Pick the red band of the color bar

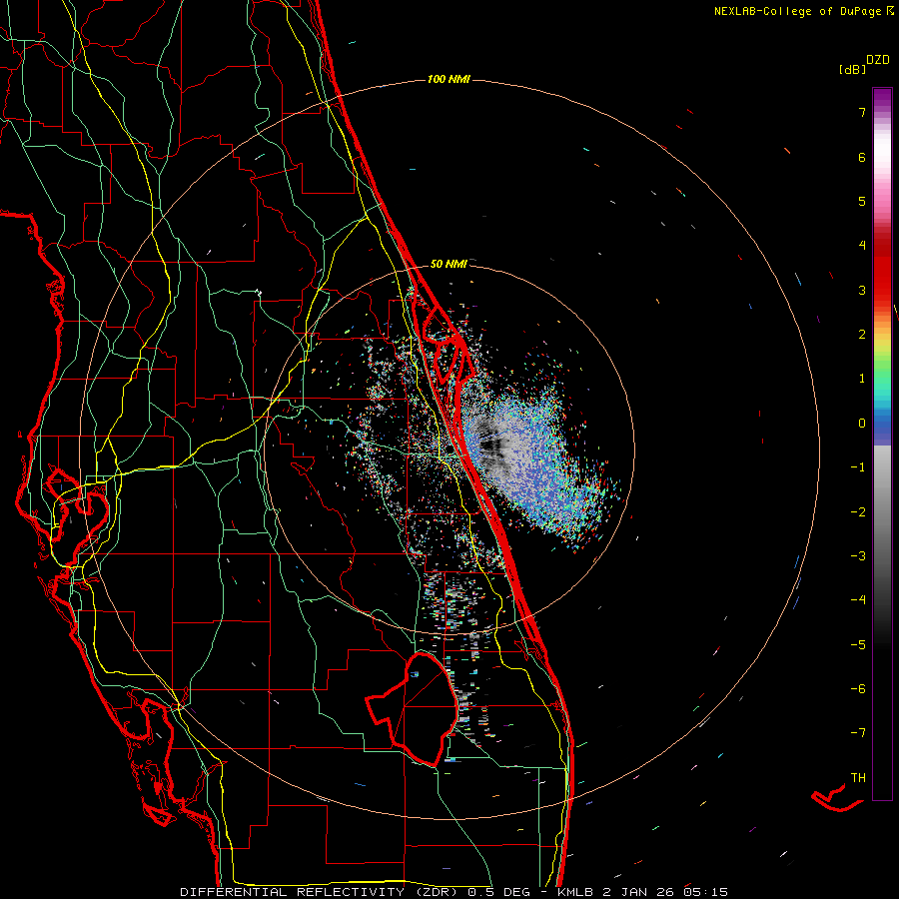pos(882,270)
